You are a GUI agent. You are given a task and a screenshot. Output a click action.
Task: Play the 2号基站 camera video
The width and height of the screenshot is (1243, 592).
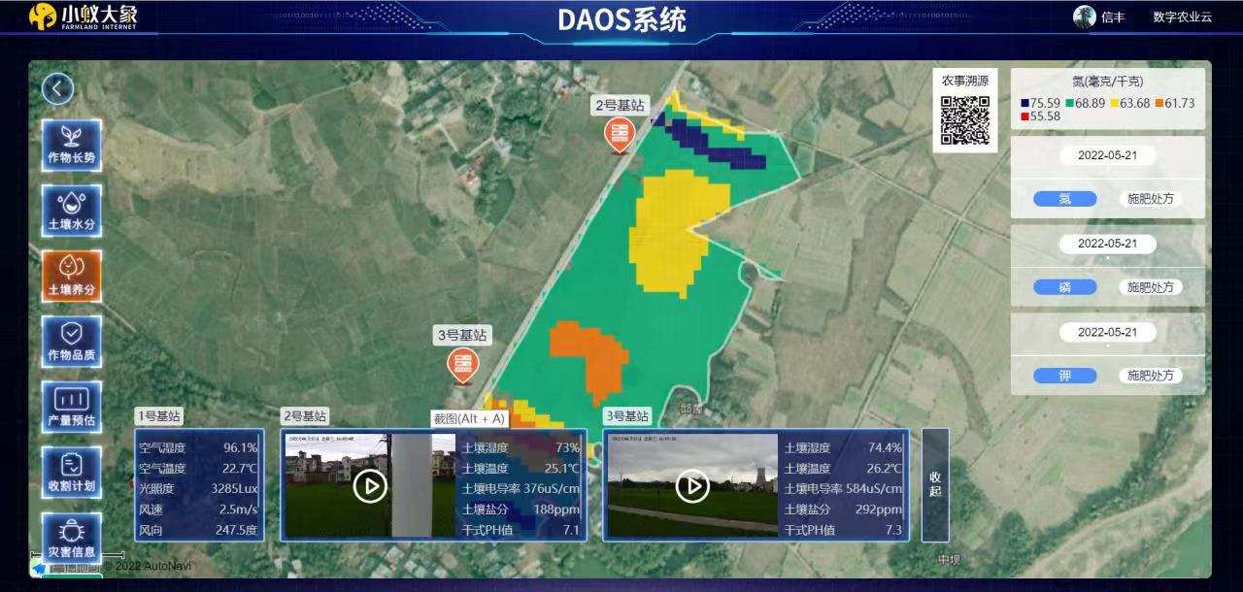(x=370, y=485)
